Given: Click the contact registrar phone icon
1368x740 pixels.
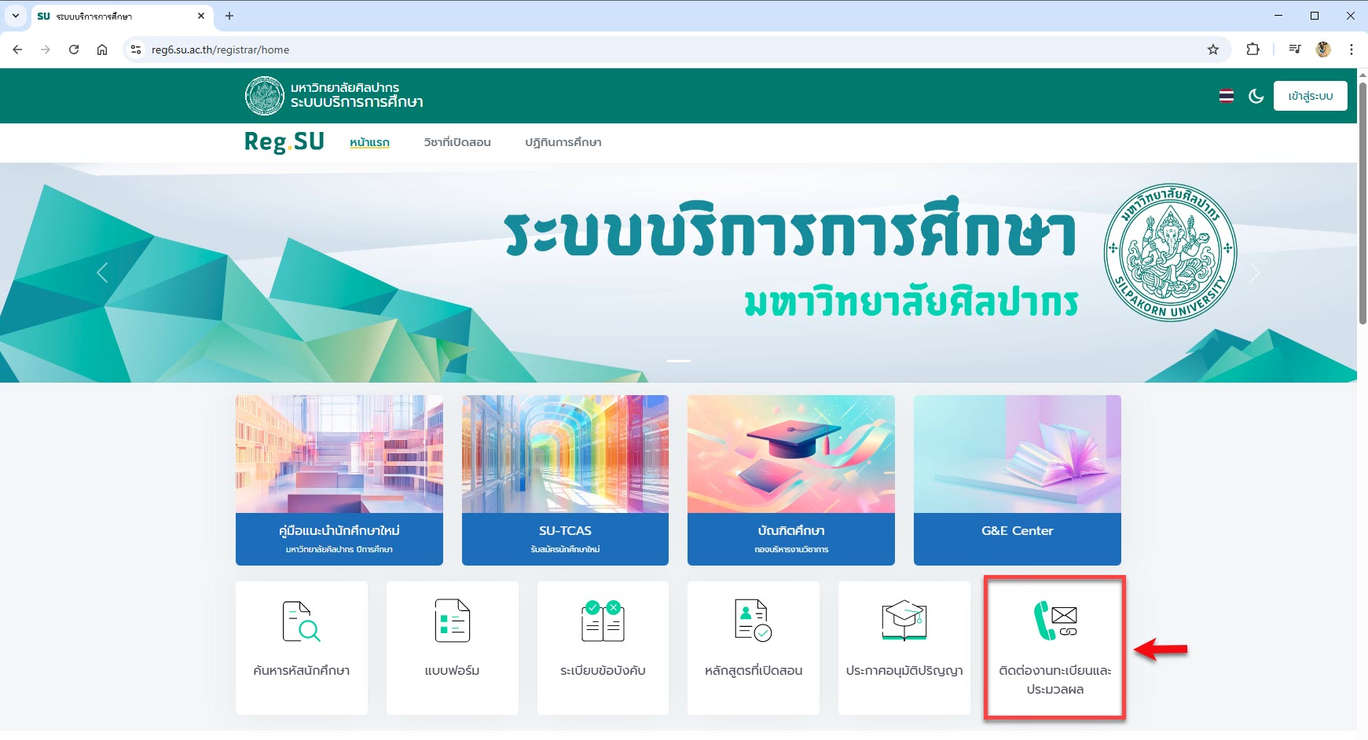Looking at the screenshot, I should pyautogui.click(x=1054, y=621).
